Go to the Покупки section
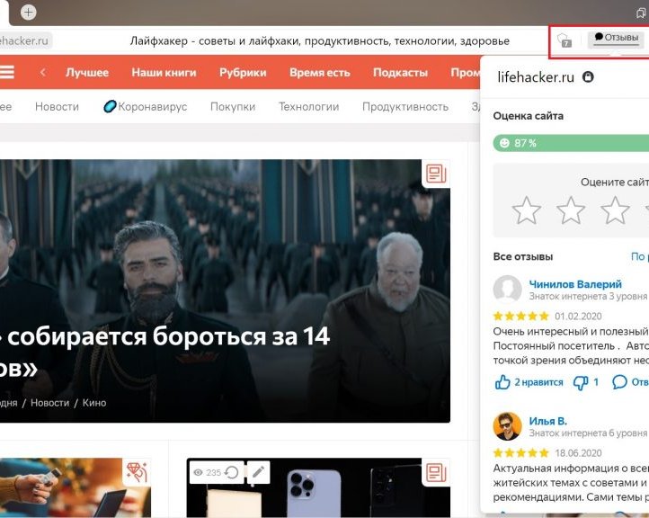 click(233, 107)
